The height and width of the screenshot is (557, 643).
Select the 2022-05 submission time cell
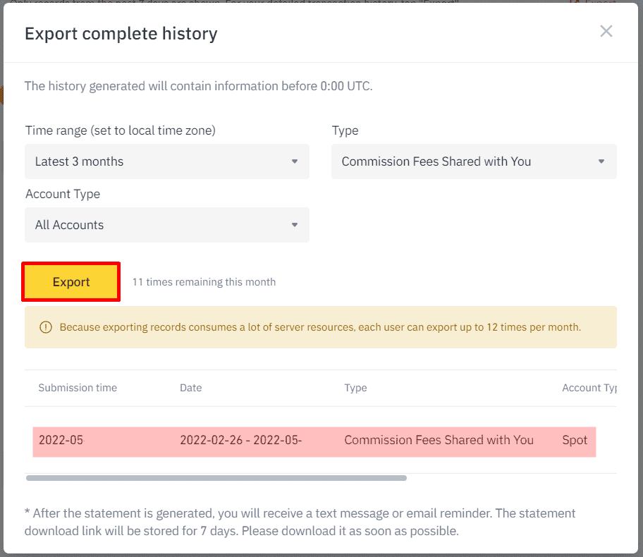[61, 440]
